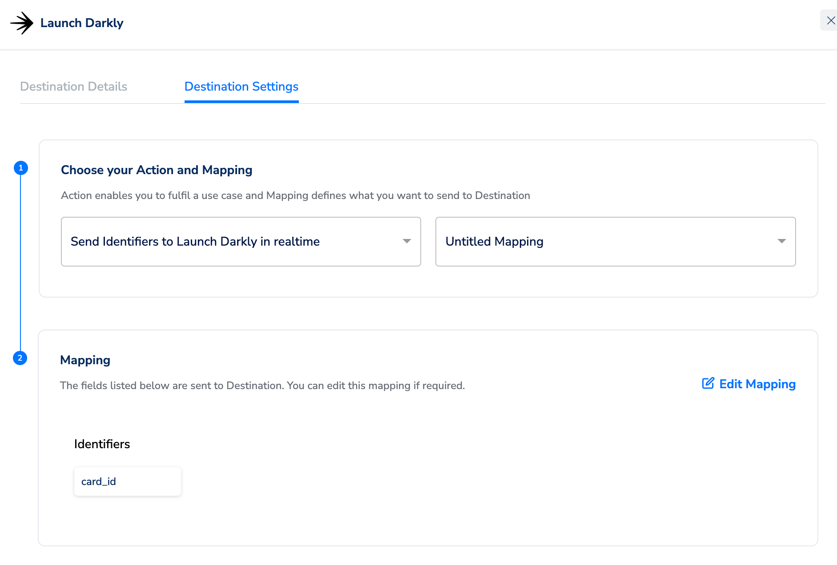
Task: Click the Edit Mapping link
Action: coord(749,384)
